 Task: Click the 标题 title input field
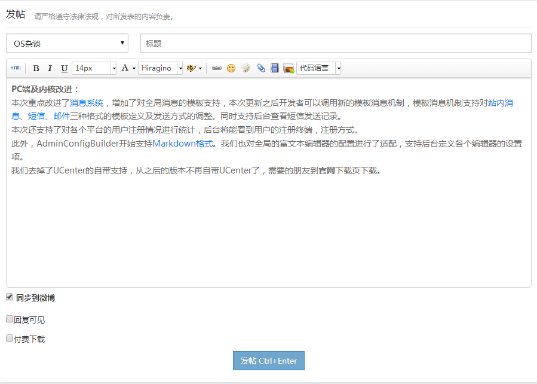(x=336, y=43)
